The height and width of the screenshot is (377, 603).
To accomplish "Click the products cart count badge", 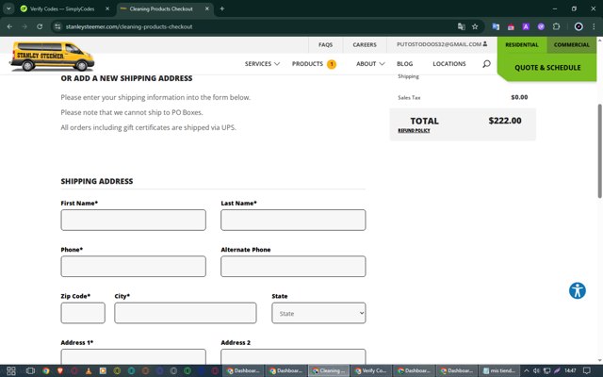I will click(332, 64).
